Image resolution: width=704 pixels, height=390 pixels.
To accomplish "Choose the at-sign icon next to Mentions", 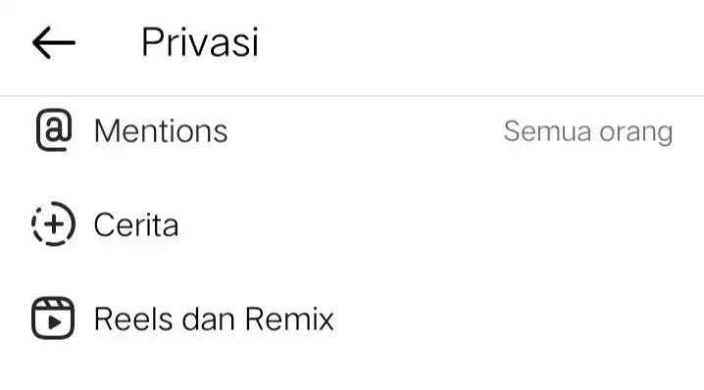I will (54, 130).
